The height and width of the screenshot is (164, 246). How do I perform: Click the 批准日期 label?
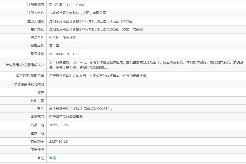coord(37,125)
